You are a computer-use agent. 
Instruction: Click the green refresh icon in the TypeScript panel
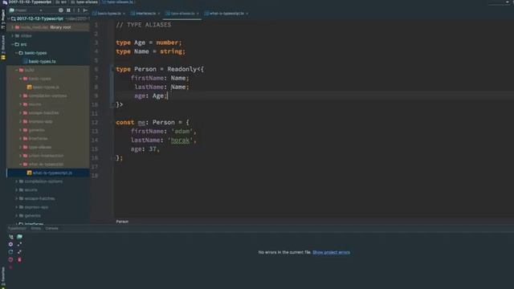click(x=10, y=252)
